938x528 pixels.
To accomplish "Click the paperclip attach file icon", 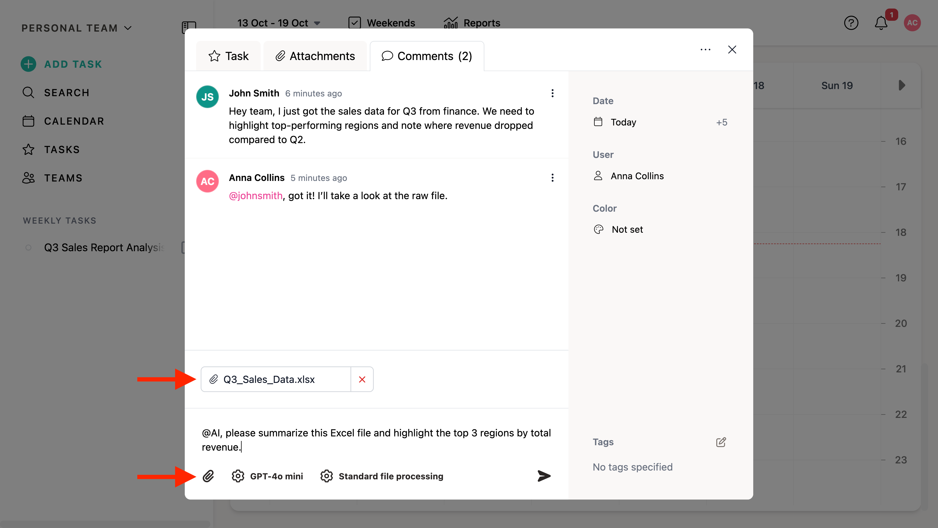I will coord(208,476).
